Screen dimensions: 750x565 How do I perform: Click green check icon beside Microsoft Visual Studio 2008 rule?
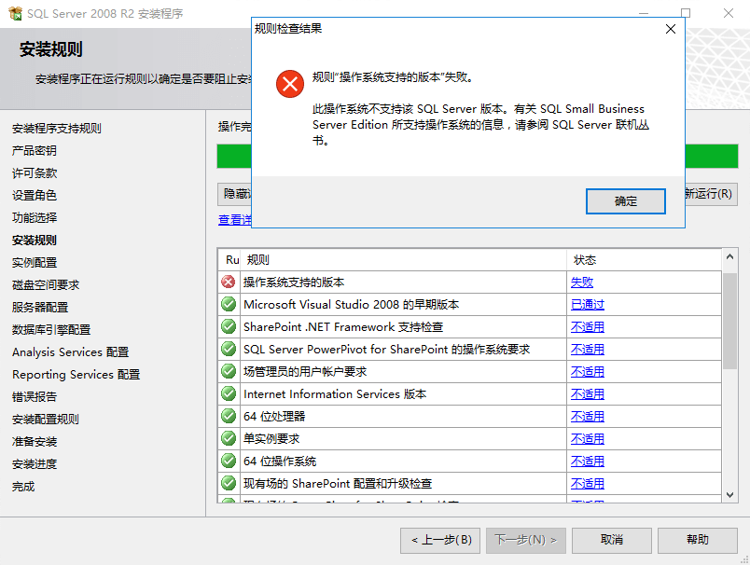point(229,304)
